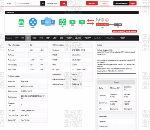Click the Desti Setia Roida user button
This screenshot has width=150, height=130.
(x=121, y=4)
